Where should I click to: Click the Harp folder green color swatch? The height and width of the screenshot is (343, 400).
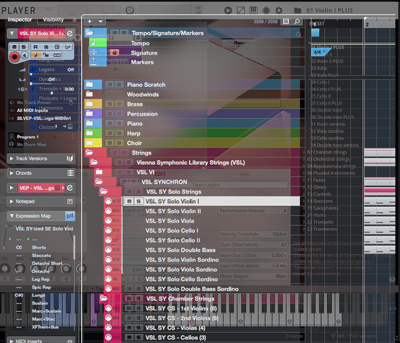pyautogui.click(x=93, y=133)
